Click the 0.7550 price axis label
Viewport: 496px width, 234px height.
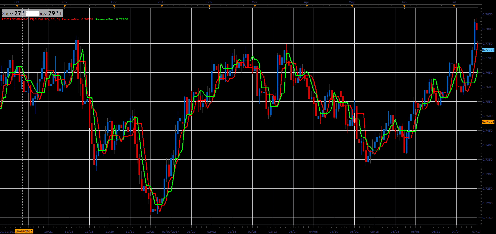point(488,102)
